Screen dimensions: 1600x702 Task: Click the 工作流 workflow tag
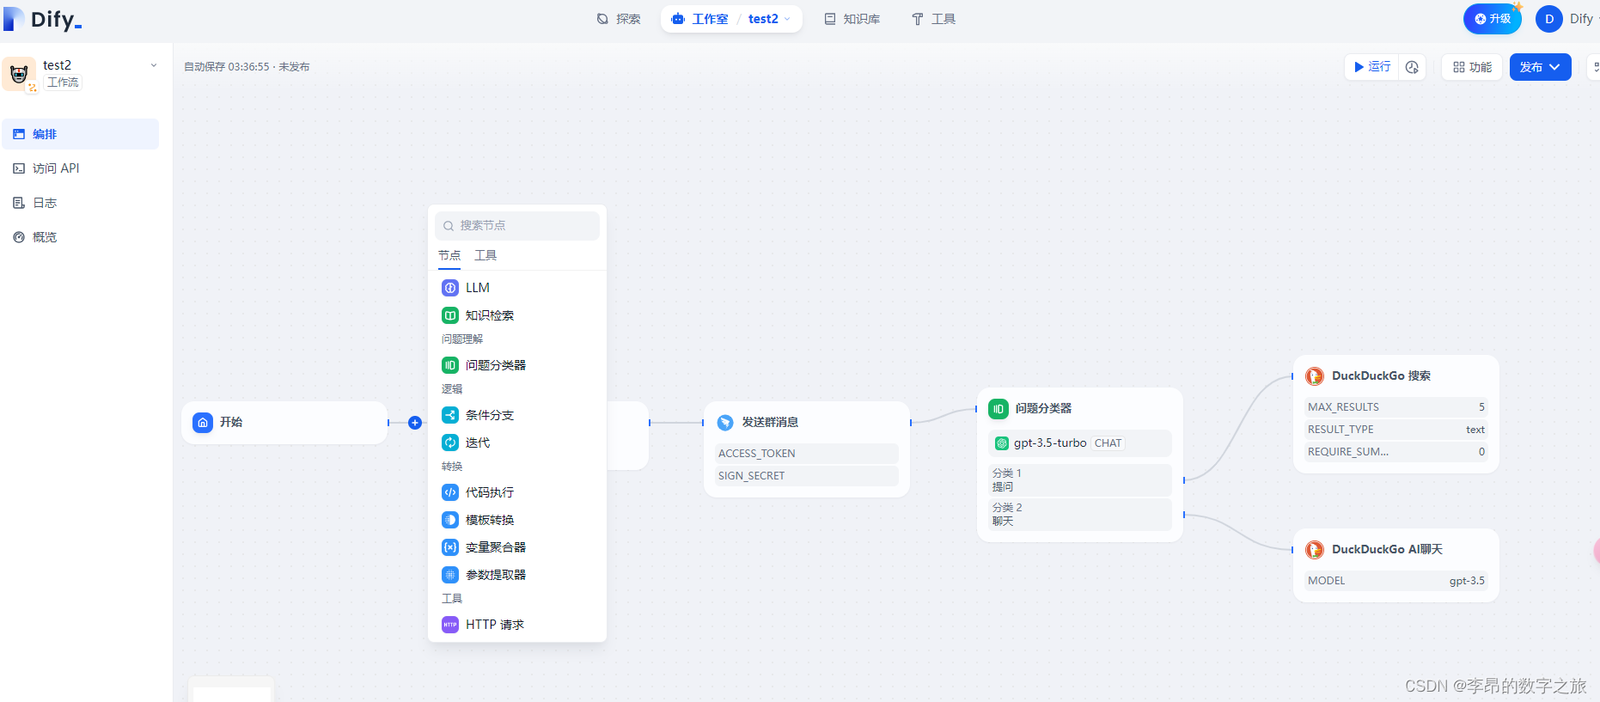63,82
